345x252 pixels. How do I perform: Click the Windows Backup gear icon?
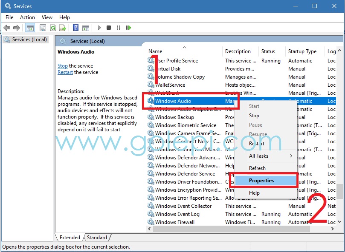[151, 117]
